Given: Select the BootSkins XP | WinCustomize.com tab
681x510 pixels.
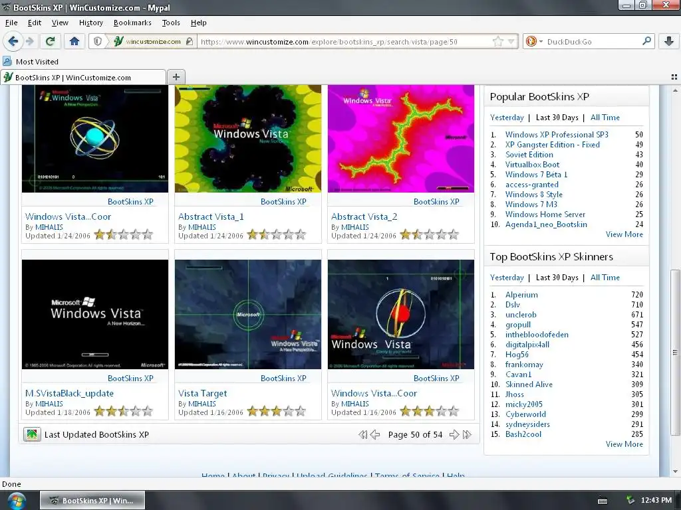Looking at the screenshot, I should [83, 77].
